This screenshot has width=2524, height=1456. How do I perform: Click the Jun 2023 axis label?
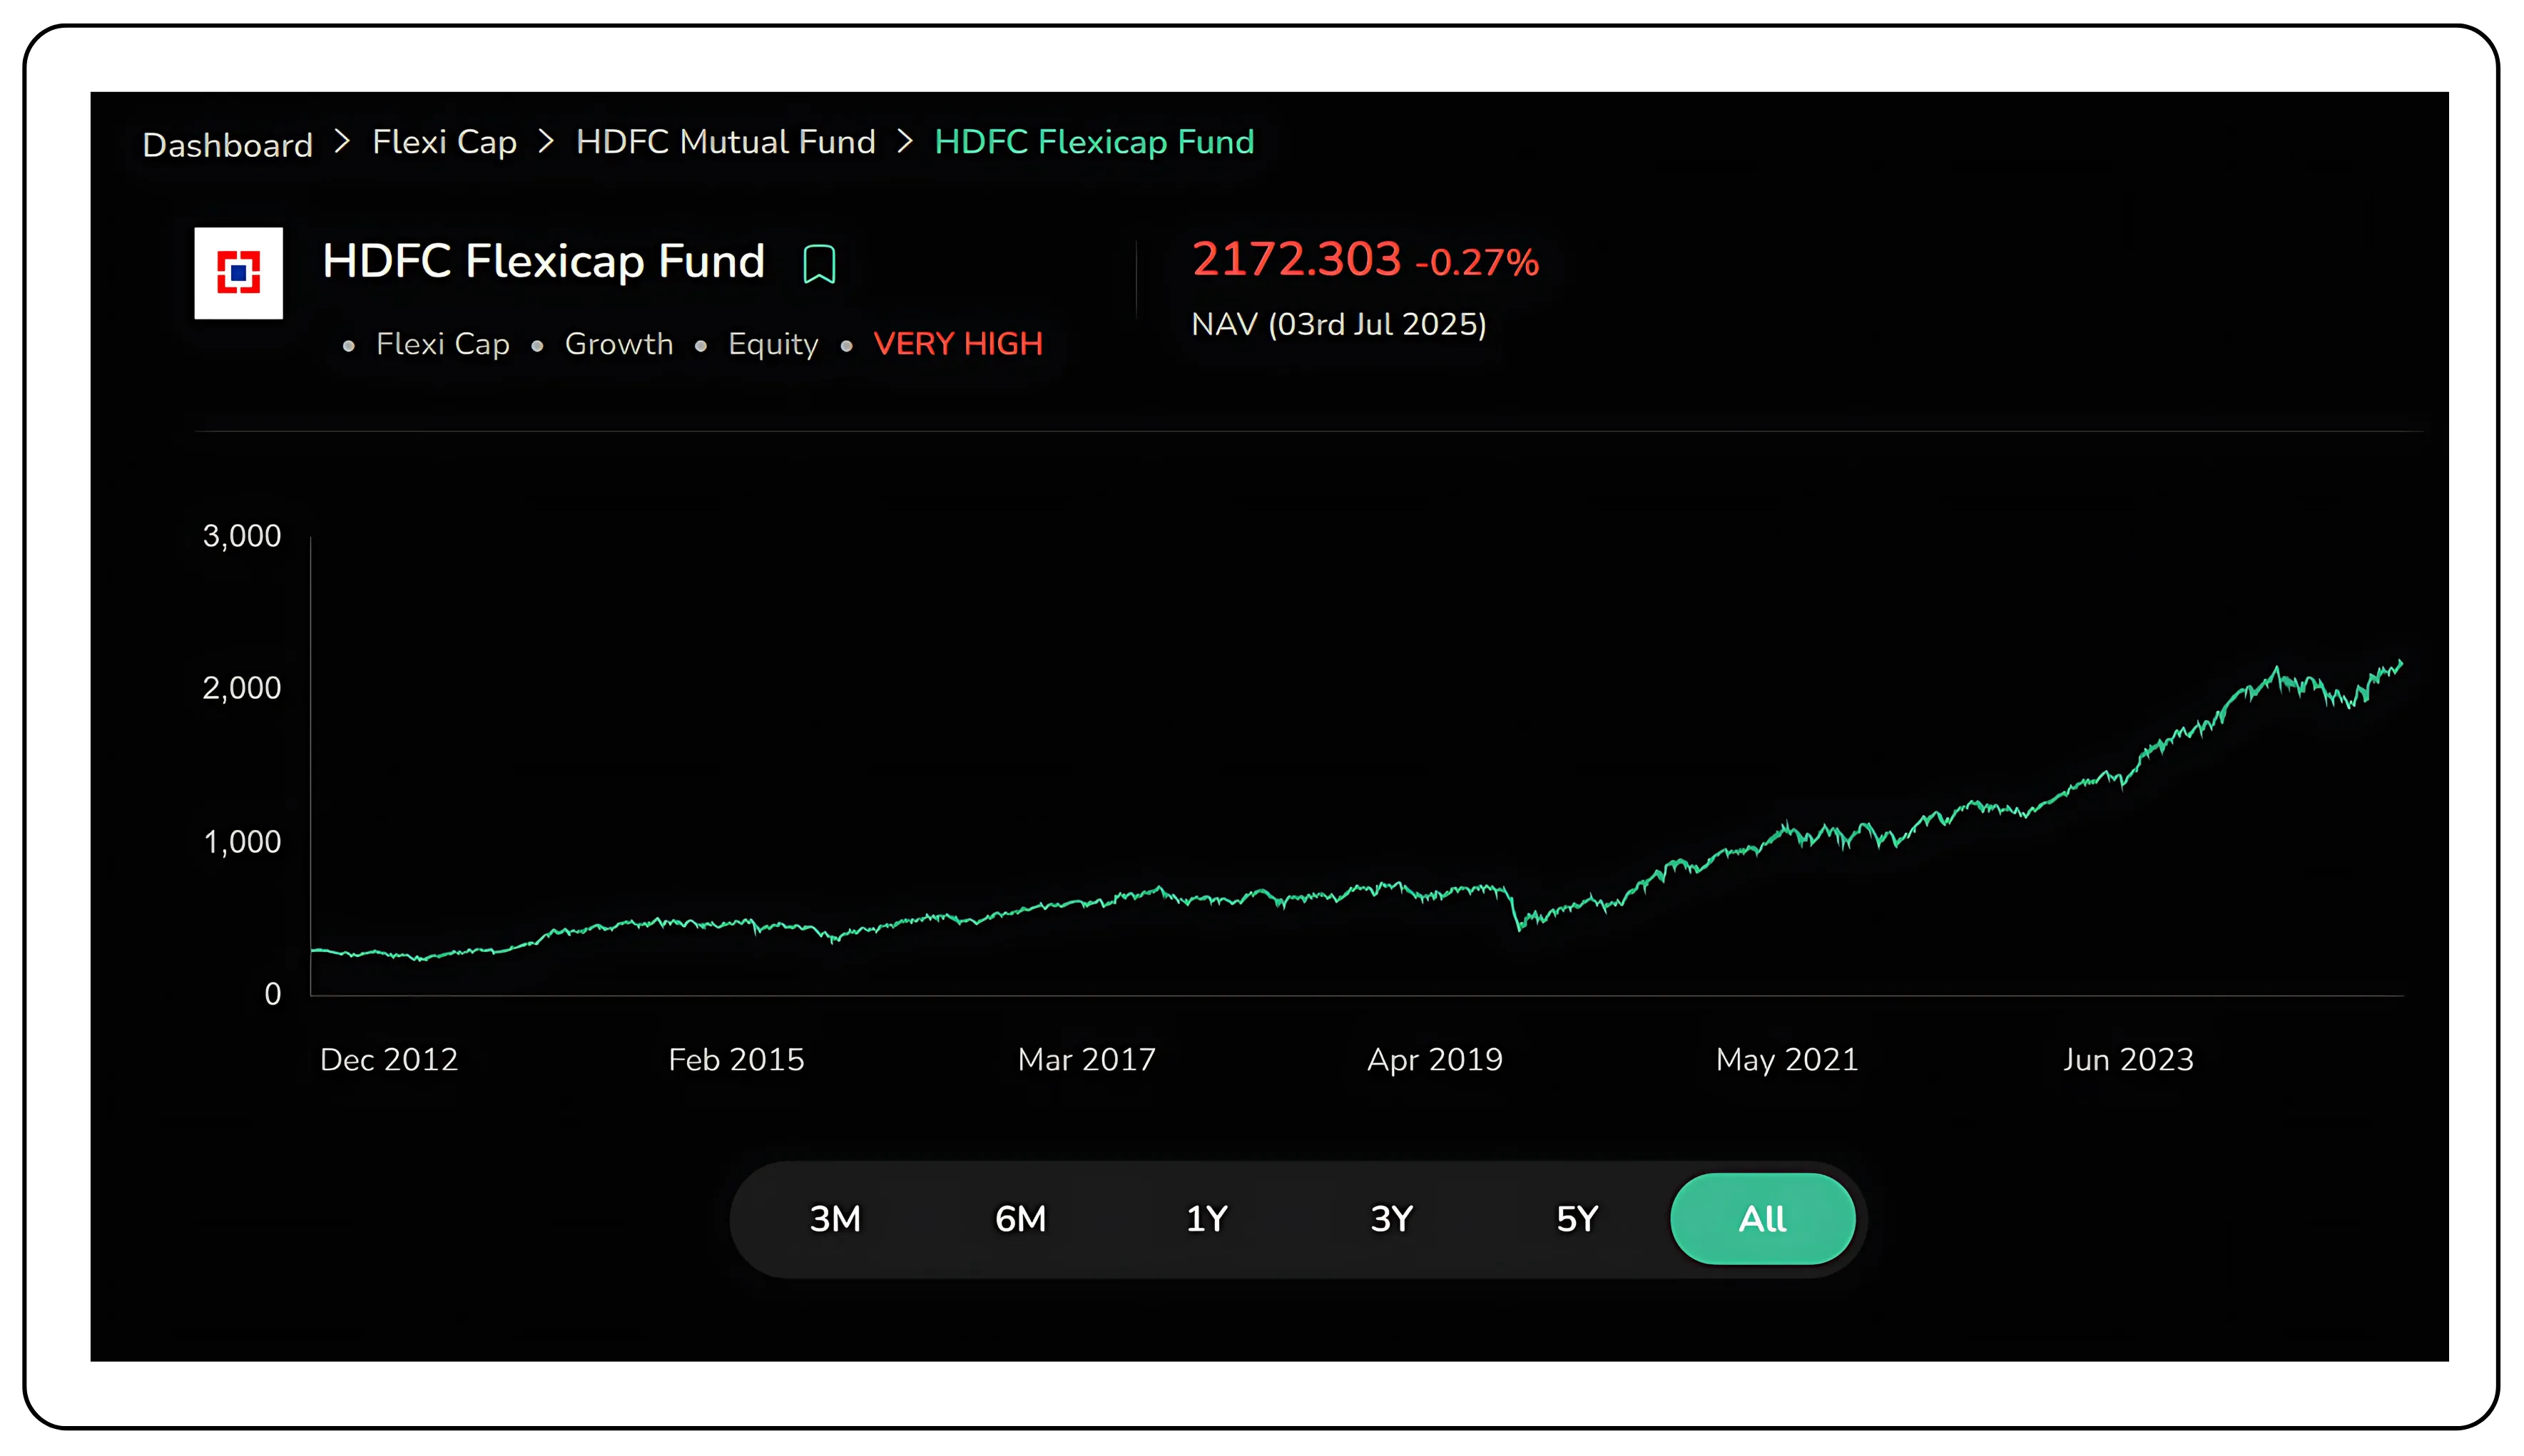[x=2128, y=1060]
